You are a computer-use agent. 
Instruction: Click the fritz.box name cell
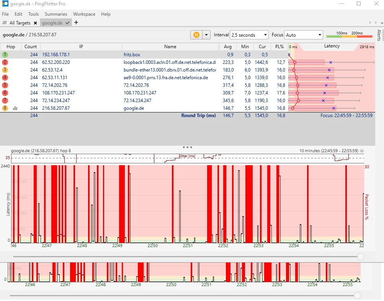pos(132,55)
